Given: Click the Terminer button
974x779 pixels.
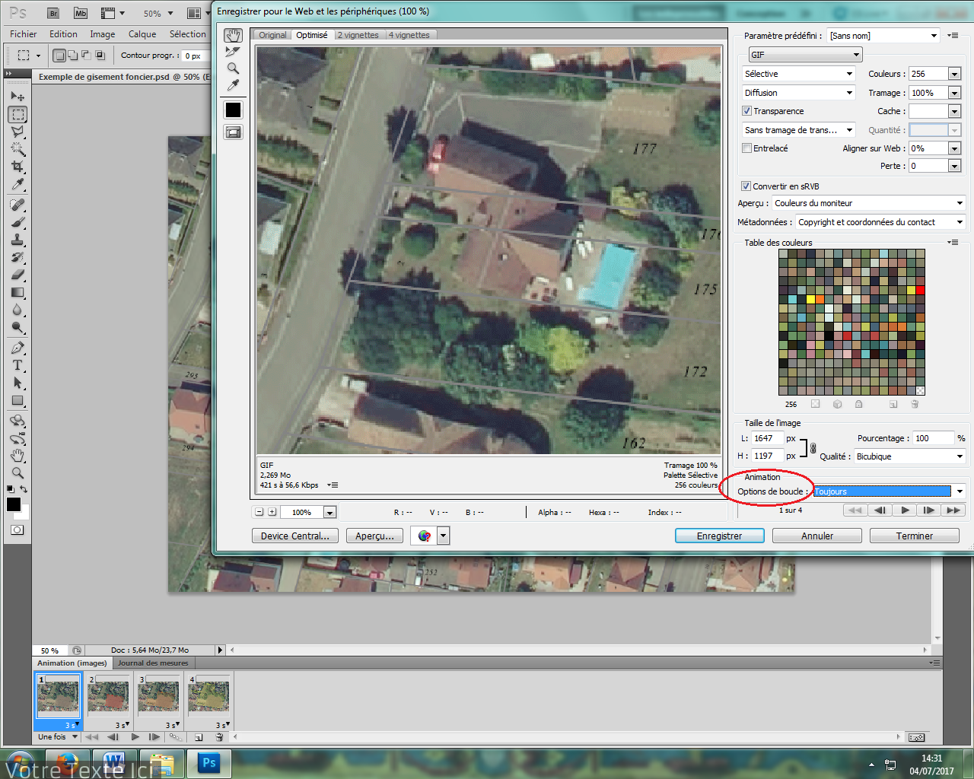Looking at the screenshot, I should click(x=914, y=536).
